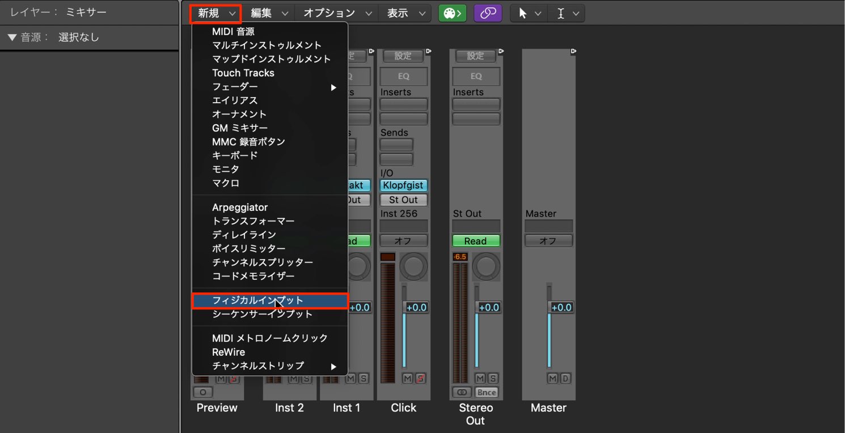
Task: Collapse the 音源 disclosure triangle
Action: tap(12, 37)
